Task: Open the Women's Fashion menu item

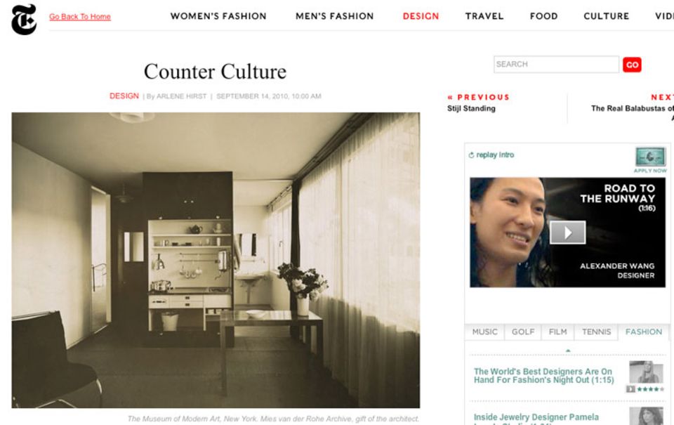Action: coord(218,16)
